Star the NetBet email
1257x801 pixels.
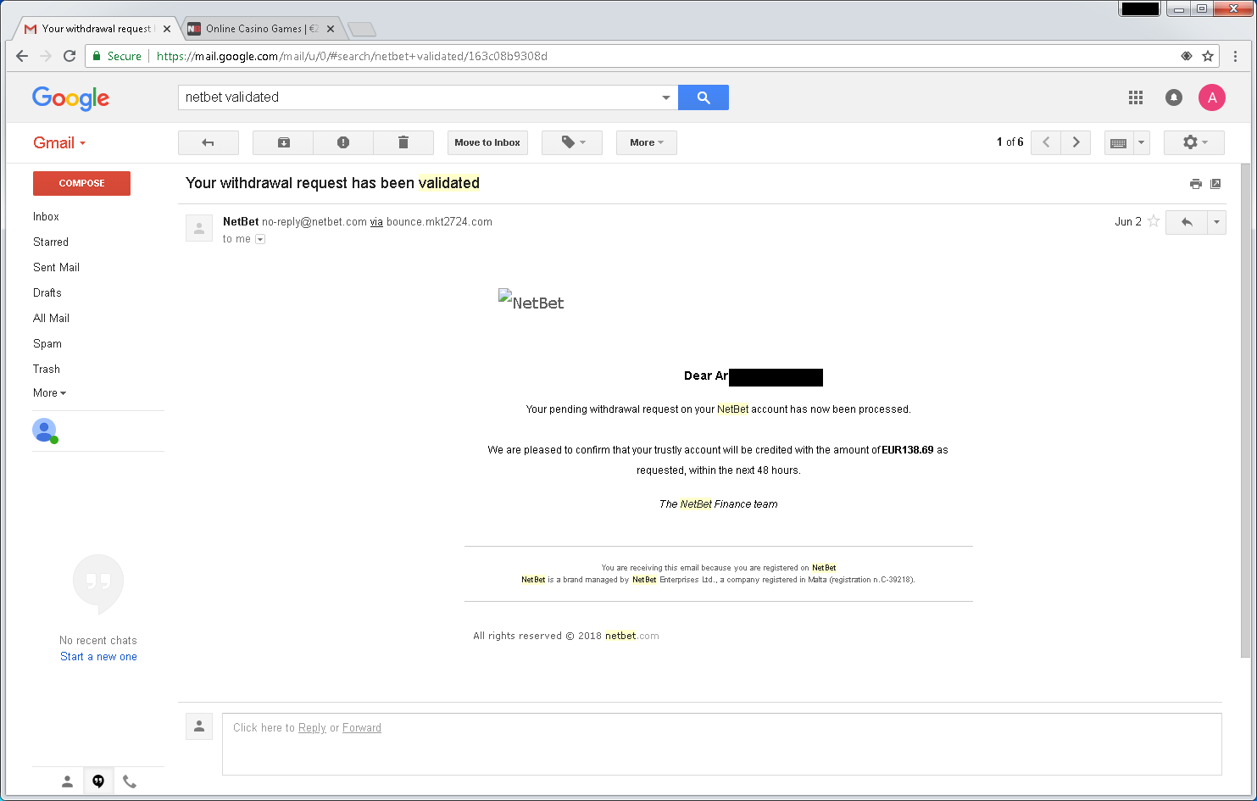1154,221
